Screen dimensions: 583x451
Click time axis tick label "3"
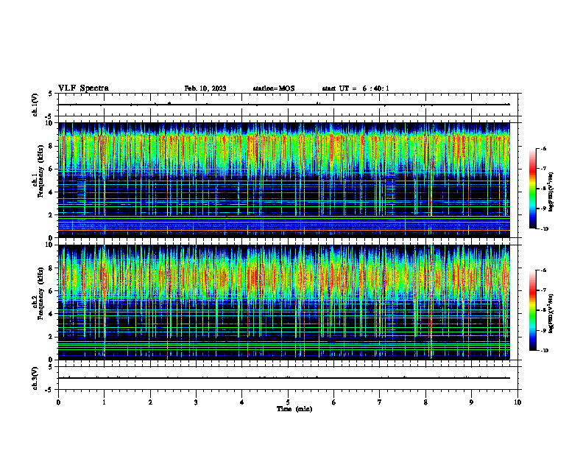[x=196, y=402]
